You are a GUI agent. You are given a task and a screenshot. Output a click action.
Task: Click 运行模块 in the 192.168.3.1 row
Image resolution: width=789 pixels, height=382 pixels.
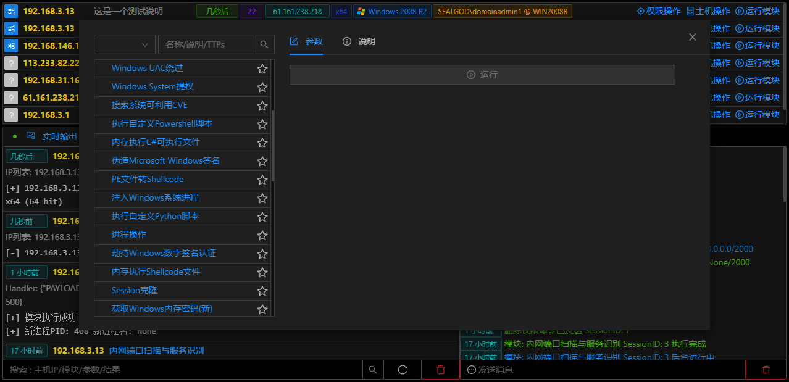[758, 115]
